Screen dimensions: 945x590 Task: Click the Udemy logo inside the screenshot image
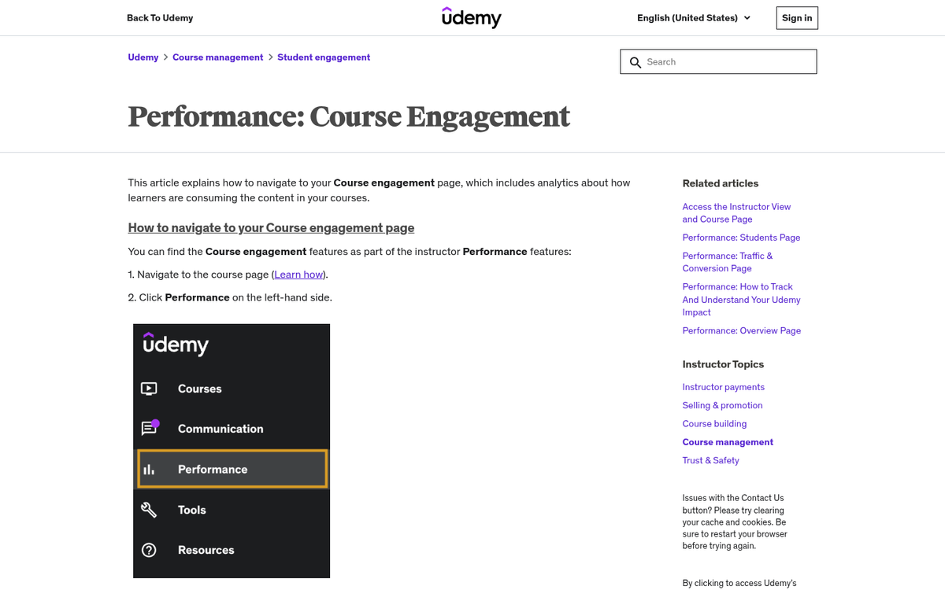175,345
